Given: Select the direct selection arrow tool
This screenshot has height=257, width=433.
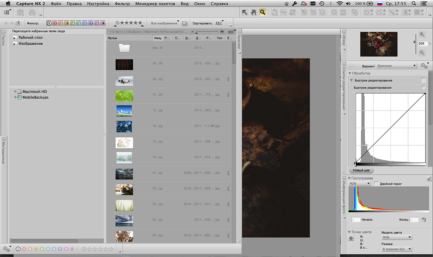Looking at the screenshot, I should coord(245,13).
